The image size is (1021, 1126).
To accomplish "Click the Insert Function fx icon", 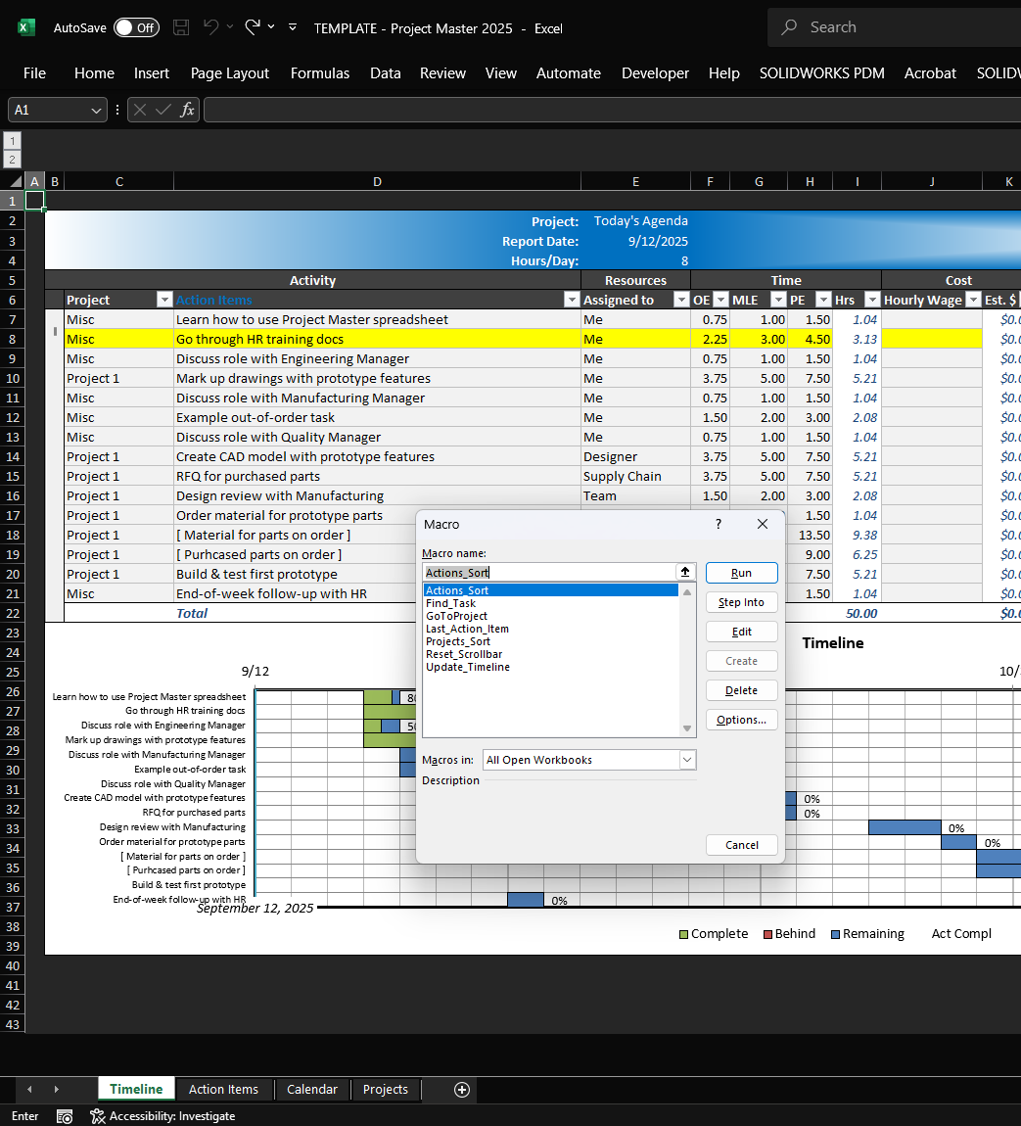I will (x=187, y=111).
